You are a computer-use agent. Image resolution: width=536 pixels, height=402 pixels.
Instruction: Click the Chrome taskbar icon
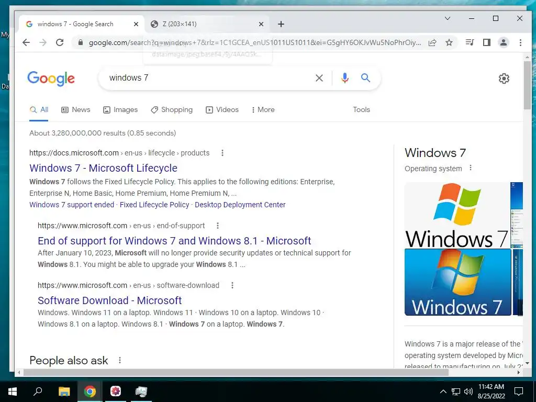pos(90,392)
